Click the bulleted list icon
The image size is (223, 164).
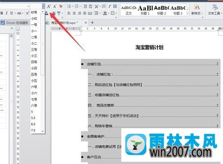pos(69,6)
